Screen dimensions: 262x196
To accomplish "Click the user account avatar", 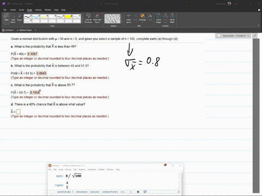I will tap(230, 4).
